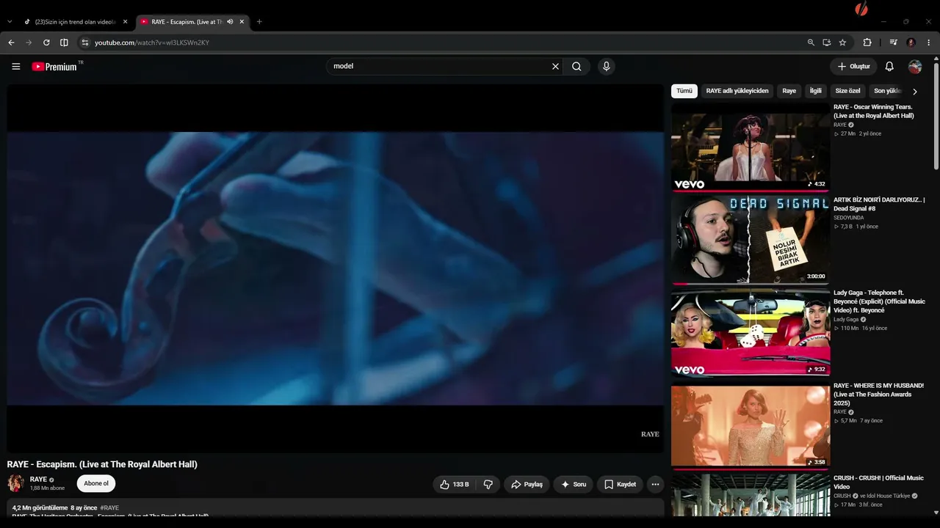Image resolution: width=940 pixels, height=528 pixels.
Task: View site information in address bar
Action: (84, 43)
